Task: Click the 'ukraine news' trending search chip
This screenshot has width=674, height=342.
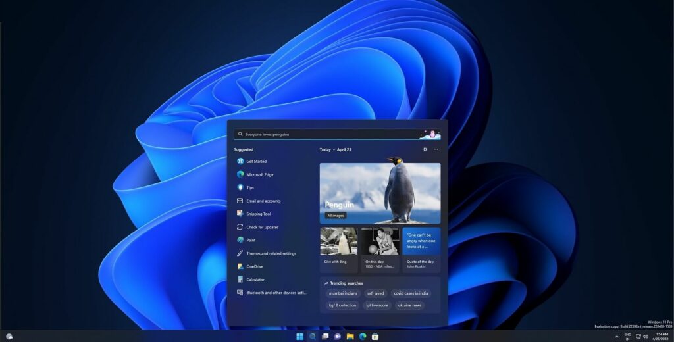Action: (x=409, y=305)
